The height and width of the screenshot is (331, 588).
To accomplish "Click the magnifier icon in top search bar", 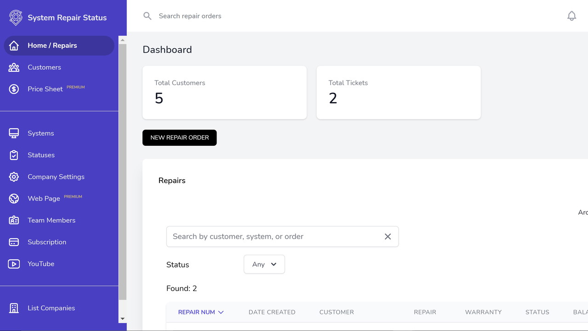I will point(147,16).
